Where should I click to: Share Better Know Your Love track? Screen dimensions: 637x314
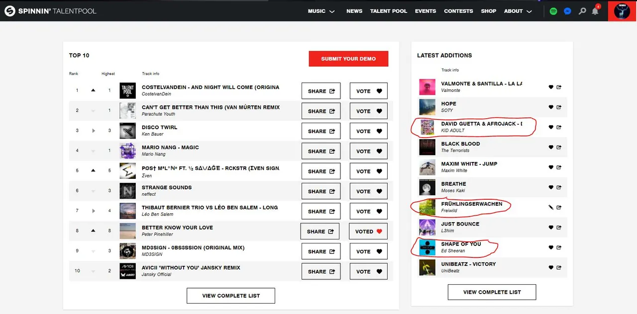(320, 232)
